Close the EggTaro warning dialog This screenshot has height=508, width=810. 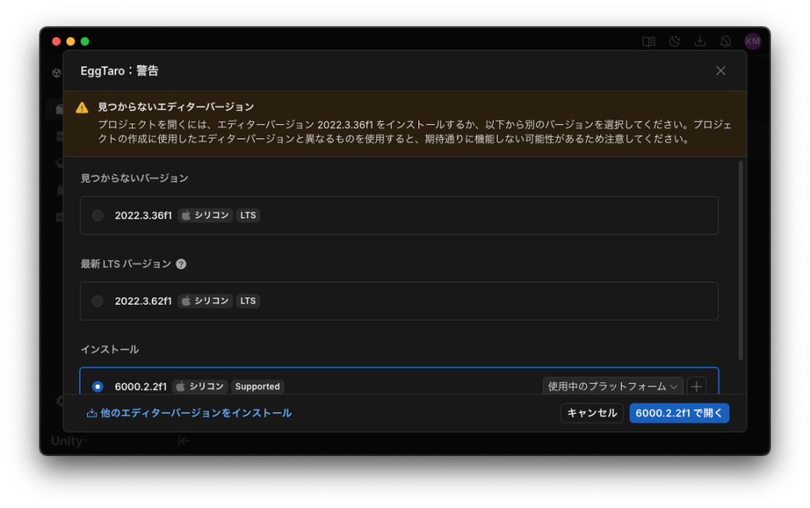coord(721,70)
